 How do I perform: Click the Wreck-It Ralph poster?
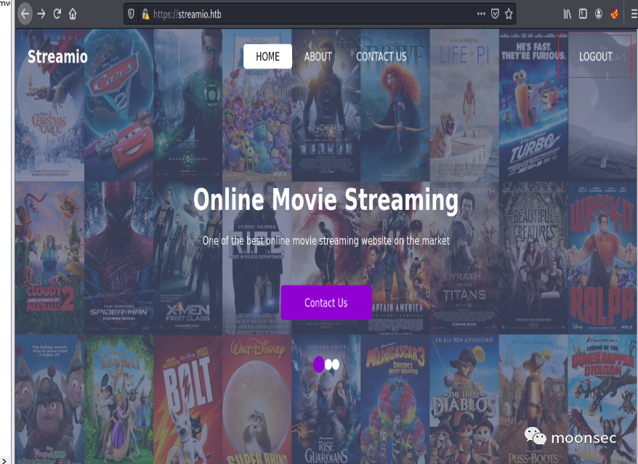[602, 258]
